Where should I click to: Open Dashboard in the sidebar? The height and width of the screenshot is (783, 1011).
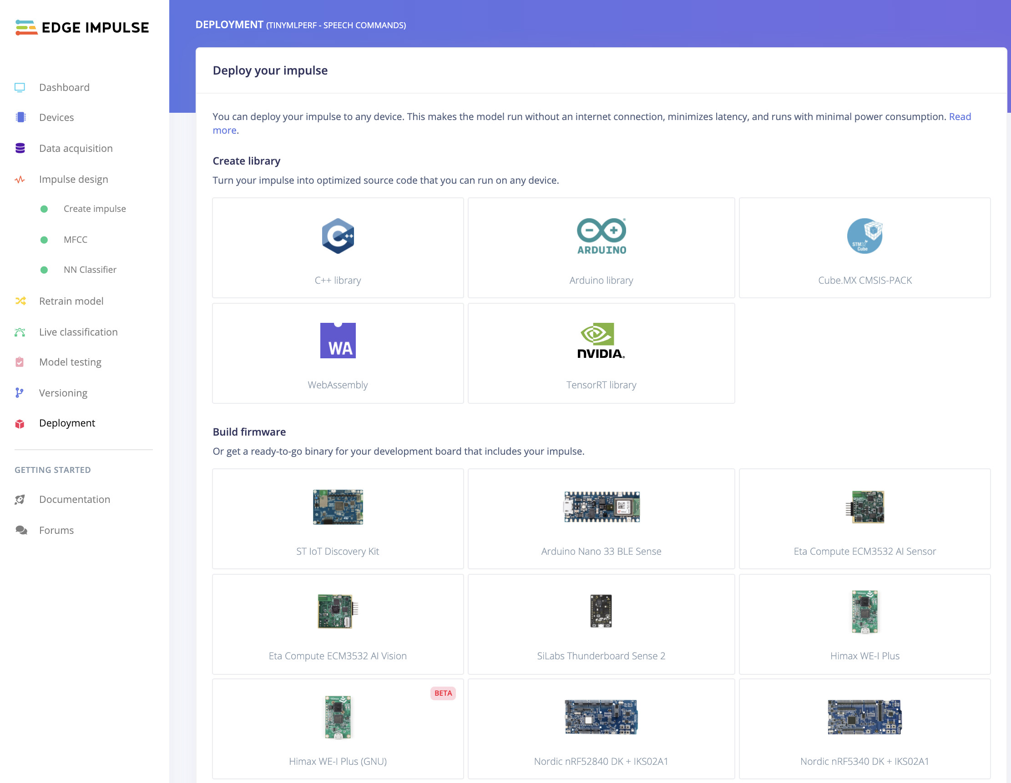64,87
